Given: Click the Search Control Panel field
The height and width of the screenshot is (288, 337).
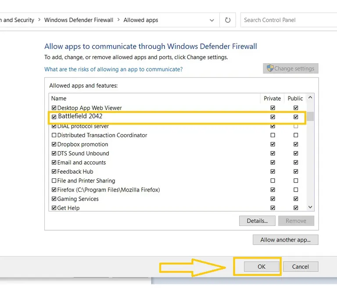Looking at the screenshot, I should point(289,20).
